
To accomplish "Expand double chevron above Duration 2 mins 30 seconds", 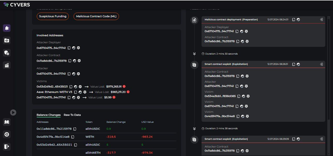I will (194, 54).
